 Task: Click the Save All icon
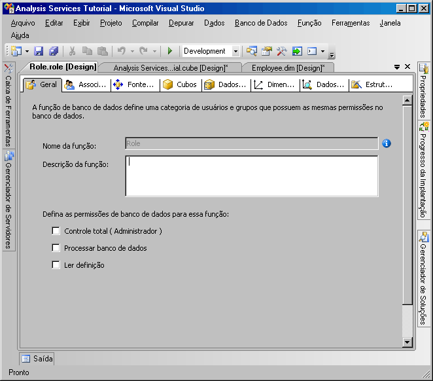[x=54, y=51]
